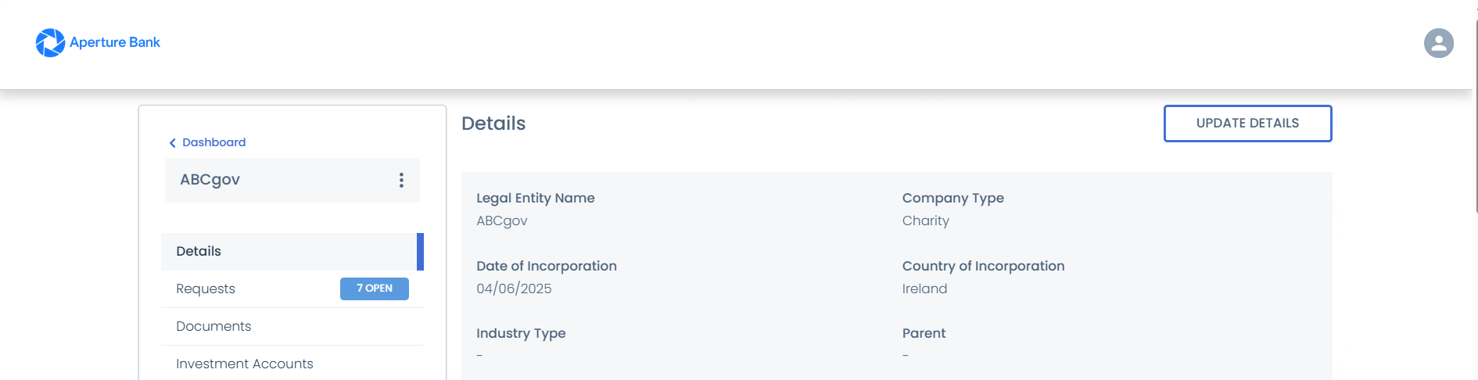Open the Requests section
This screenshot has height=380, width=1478.
206,289
